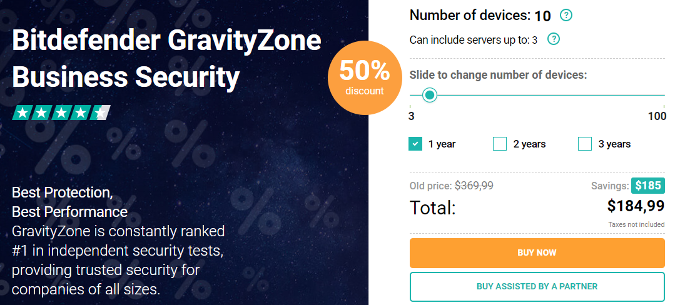Screen dimensions: 695x305
Task: Click the device count slider handle
Action: click(x=430, y=95)
